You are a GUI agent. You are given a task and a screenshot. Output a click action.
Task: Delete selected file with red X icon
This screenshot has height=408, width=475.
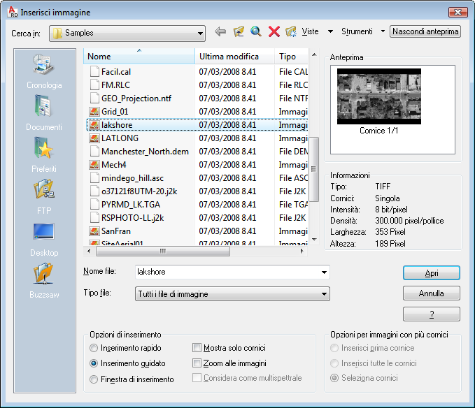pos(274,31)
